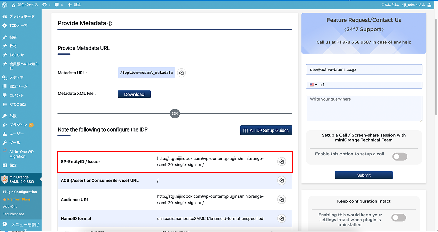
Task: Click the Download metadata XML button
Action: pos(134,94)
